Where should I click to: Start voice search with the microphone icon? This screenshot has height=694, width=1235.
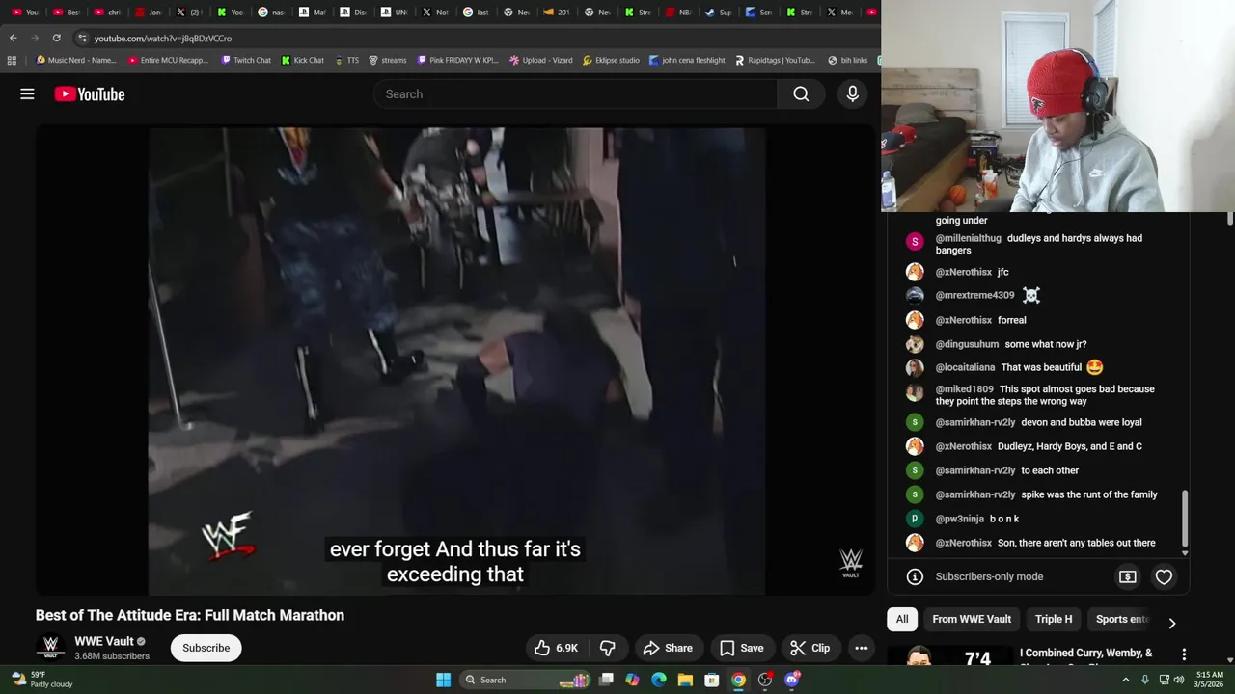coord(852,93)
